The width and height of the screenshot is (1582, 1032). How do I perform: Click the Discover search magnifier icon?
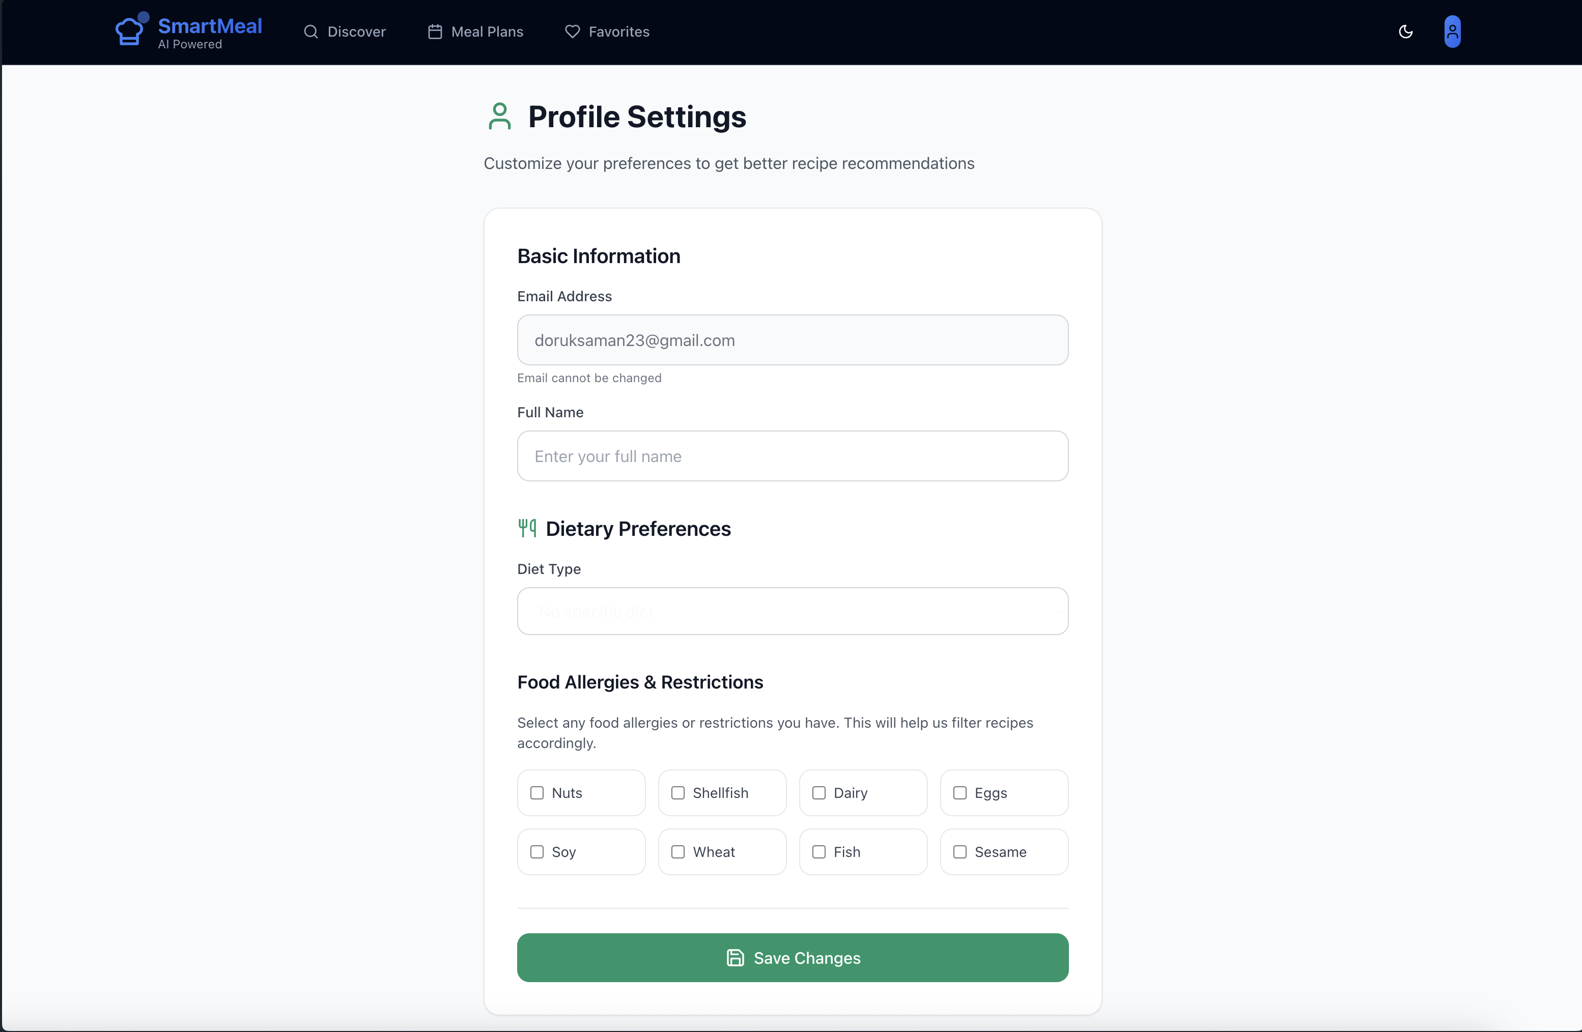(310, 32)
